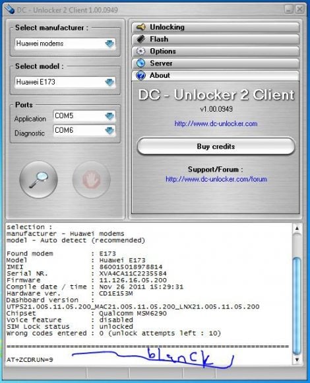The height and width of the screenshot is (383, 310).
Task: Click the UTPS21.005.11.05.200 dashboard version line
Action: pyautogui.click(x=133, y=307)
